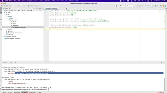This screenshot has height=93, width=167.
Task: Open the Git tool window button
Action: [4, 92]
